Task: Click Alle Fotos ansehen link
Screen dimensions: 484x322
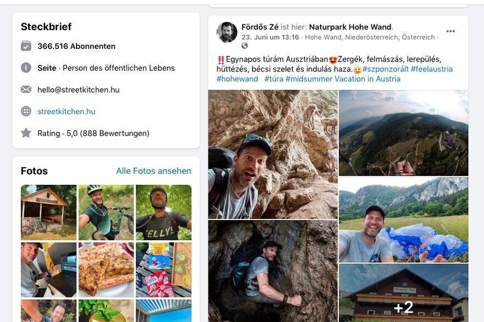Action: [x=153, y=171]
